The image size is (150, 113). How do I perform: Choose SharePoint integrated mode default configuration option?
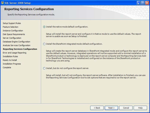(44, 44)
